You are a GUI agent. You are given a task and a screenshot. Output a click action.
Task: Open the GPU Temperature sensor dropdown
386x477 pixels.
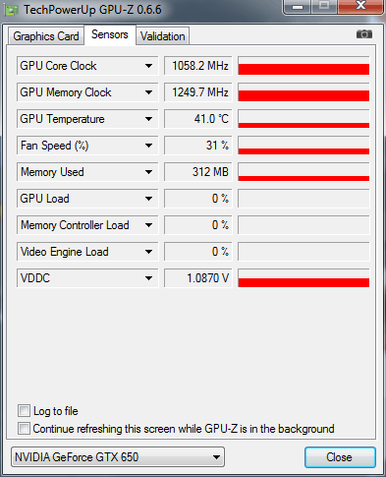148,119
